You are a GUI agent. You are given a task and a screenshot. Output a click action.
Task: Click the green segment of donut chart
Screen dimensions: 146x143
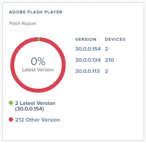point(39,39)
